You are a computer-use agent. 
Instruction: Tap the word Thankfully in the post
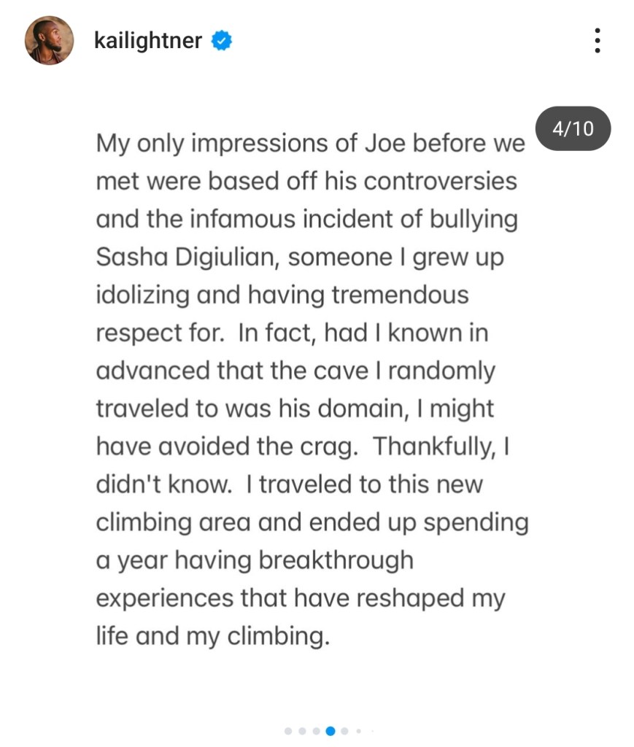(432, 446)
